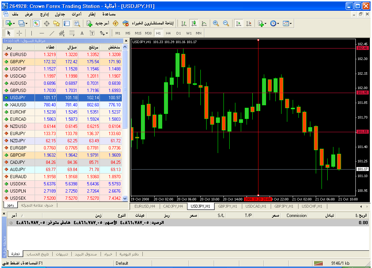
Task: Open the Strategy Tester panel
Action: point(77,23)
